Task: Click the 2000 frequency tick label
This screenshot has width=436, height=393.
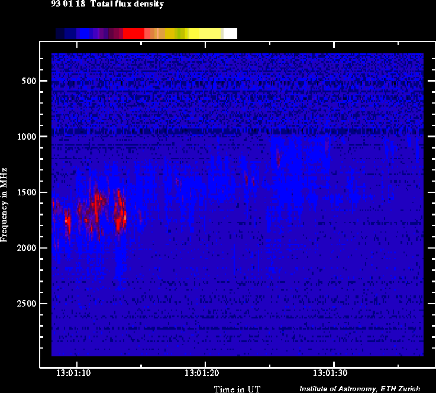Action: (x=27, y=248)
